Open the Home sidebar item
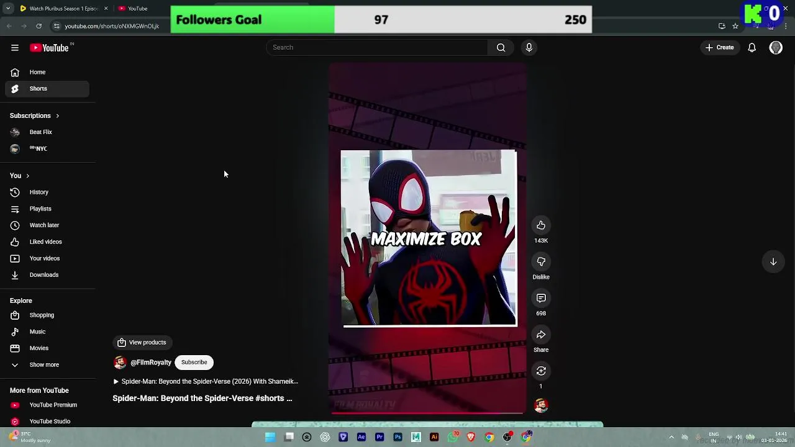The width and height of the screenshot is (795, 447). pyautogui.click(x=47, y=72)
